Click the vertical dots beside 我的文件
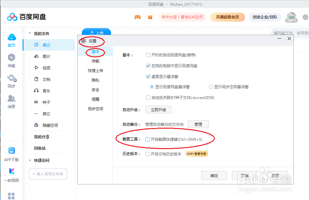309x200 pixels. (65, 33)
